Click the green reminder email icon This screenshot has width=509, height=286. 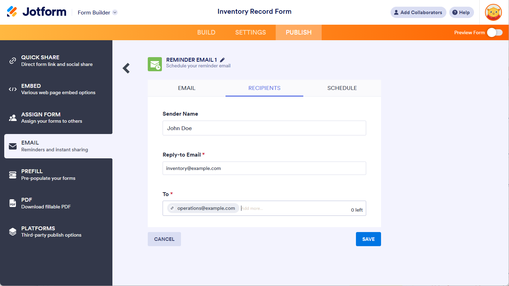pyautogui.click(x=155, y=64)
